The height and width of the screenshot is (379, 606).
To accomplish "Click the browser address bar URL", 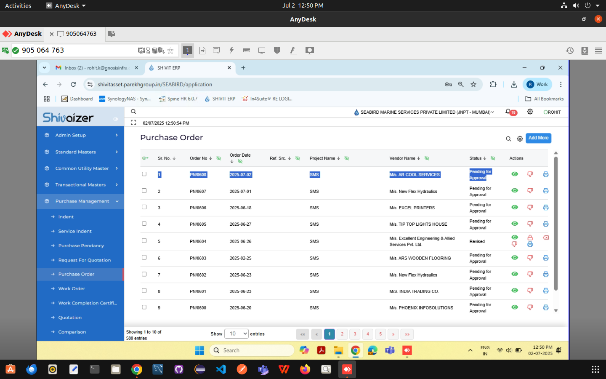I will 155,84.
